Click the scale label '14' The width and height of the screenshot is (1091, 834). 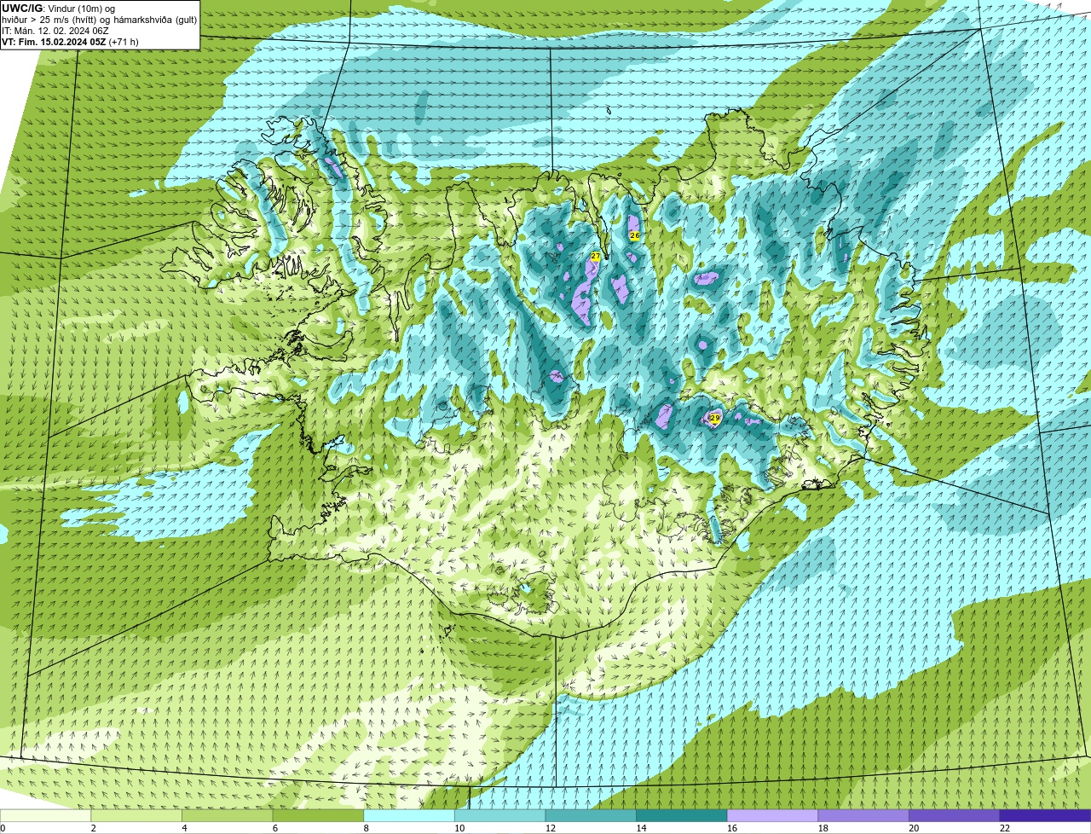[641, 828]
